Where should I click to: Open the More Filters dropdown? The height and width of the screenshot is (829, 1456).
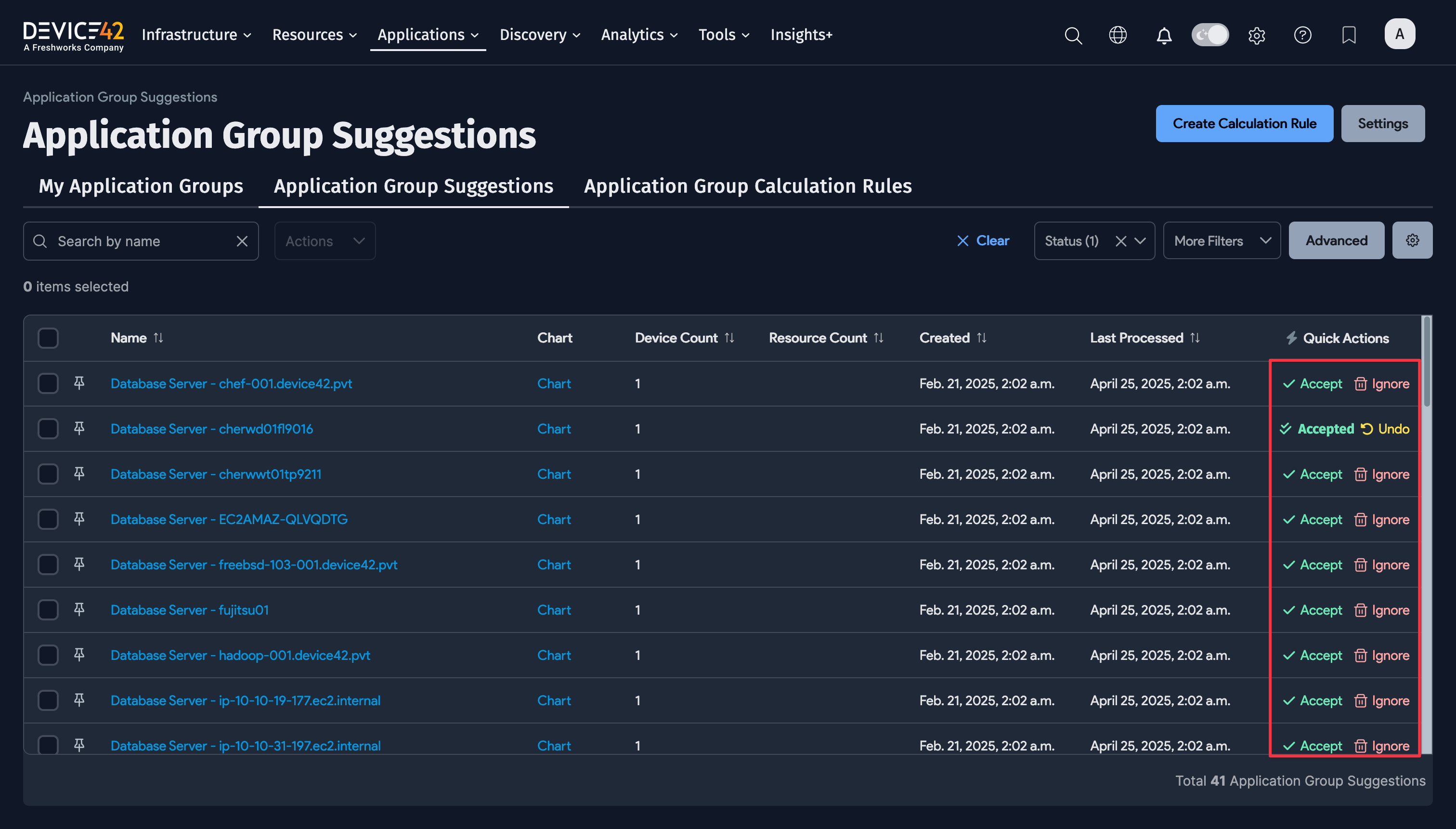(1221, 240)
